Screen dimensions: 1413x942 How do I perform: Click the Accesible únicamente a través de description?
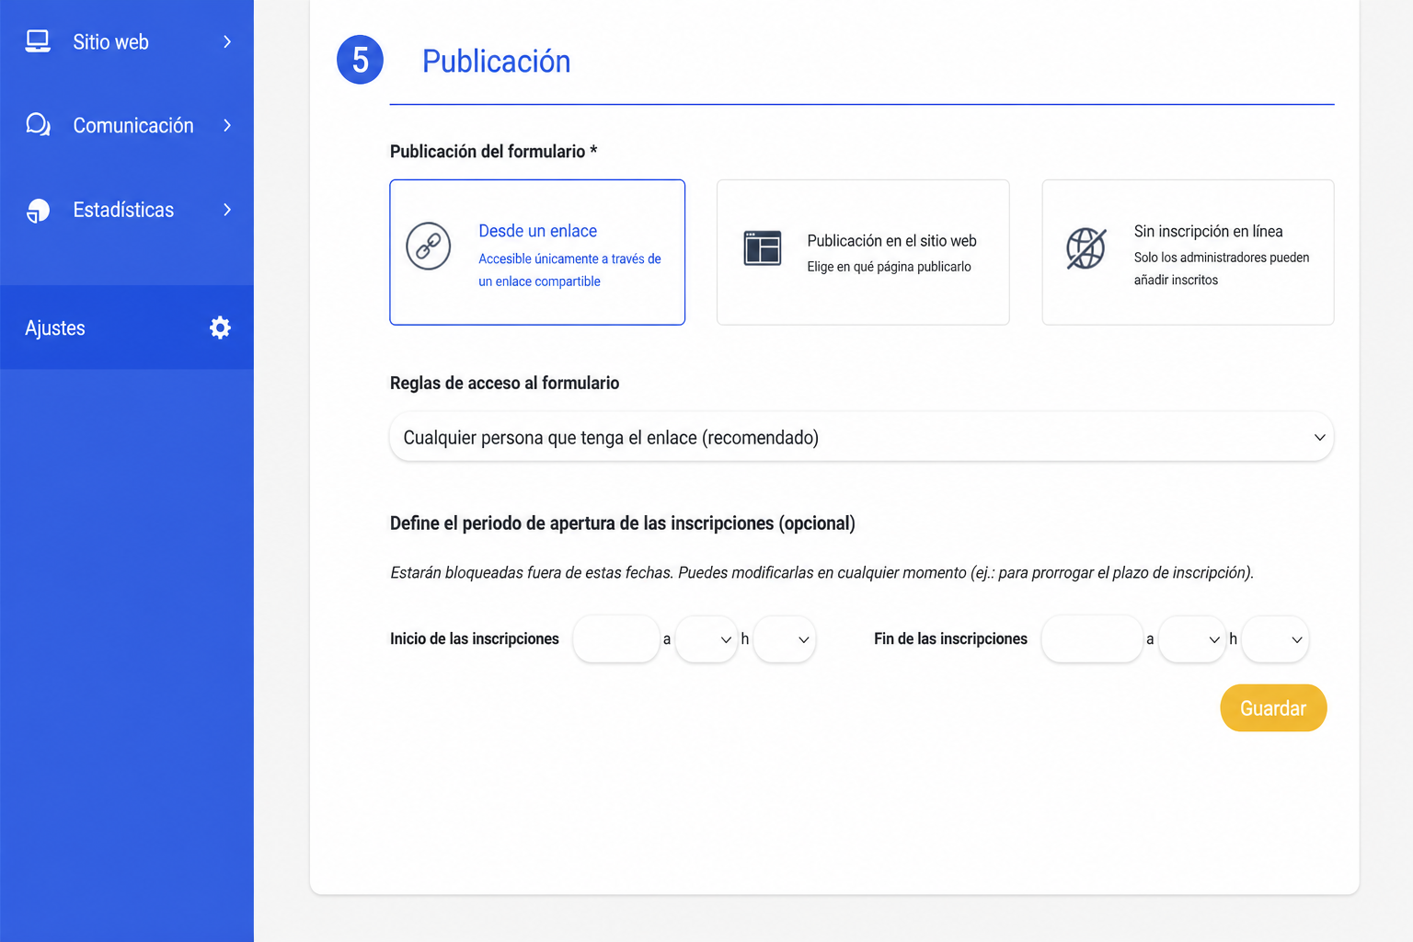tap(569, 270)
